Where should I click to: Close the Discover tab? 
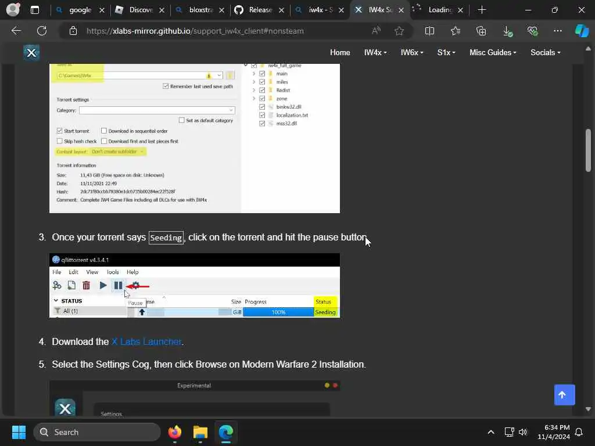click(162, 10)
